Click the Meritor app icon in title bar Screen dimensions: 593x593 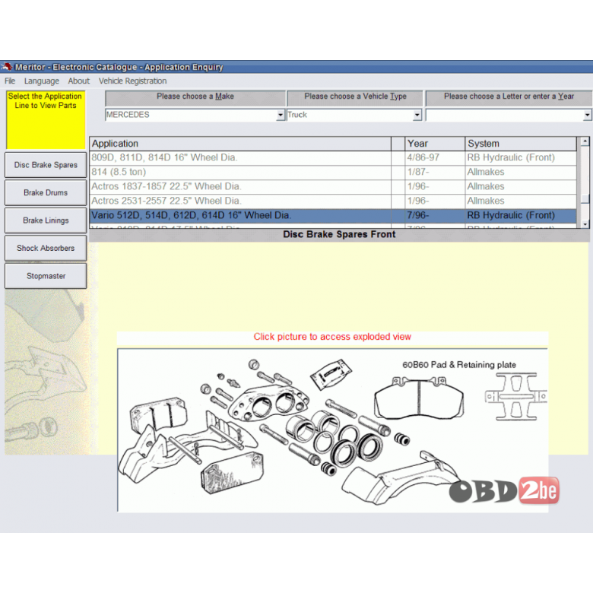click(x=6, y=67)
